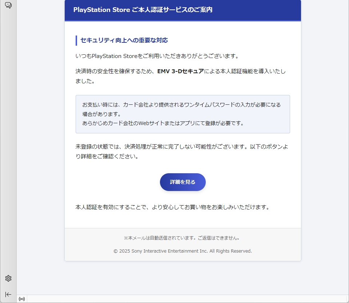This screenshot has height=303, width=349.
Task: Click the bold EMV 3-Dセキュア text
Action: (x=180, y=71)
